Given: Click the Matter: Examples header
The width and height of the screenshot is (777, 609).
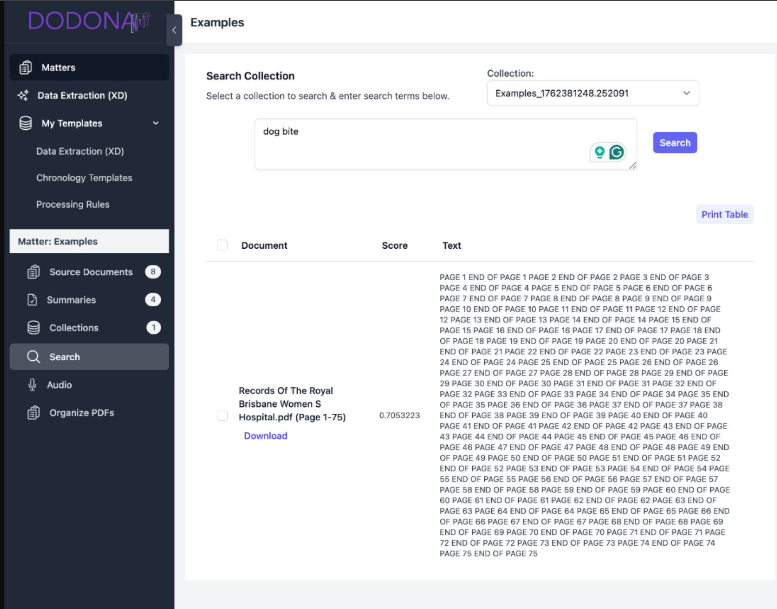Looking at the screenshot, I should click(89, 241).
